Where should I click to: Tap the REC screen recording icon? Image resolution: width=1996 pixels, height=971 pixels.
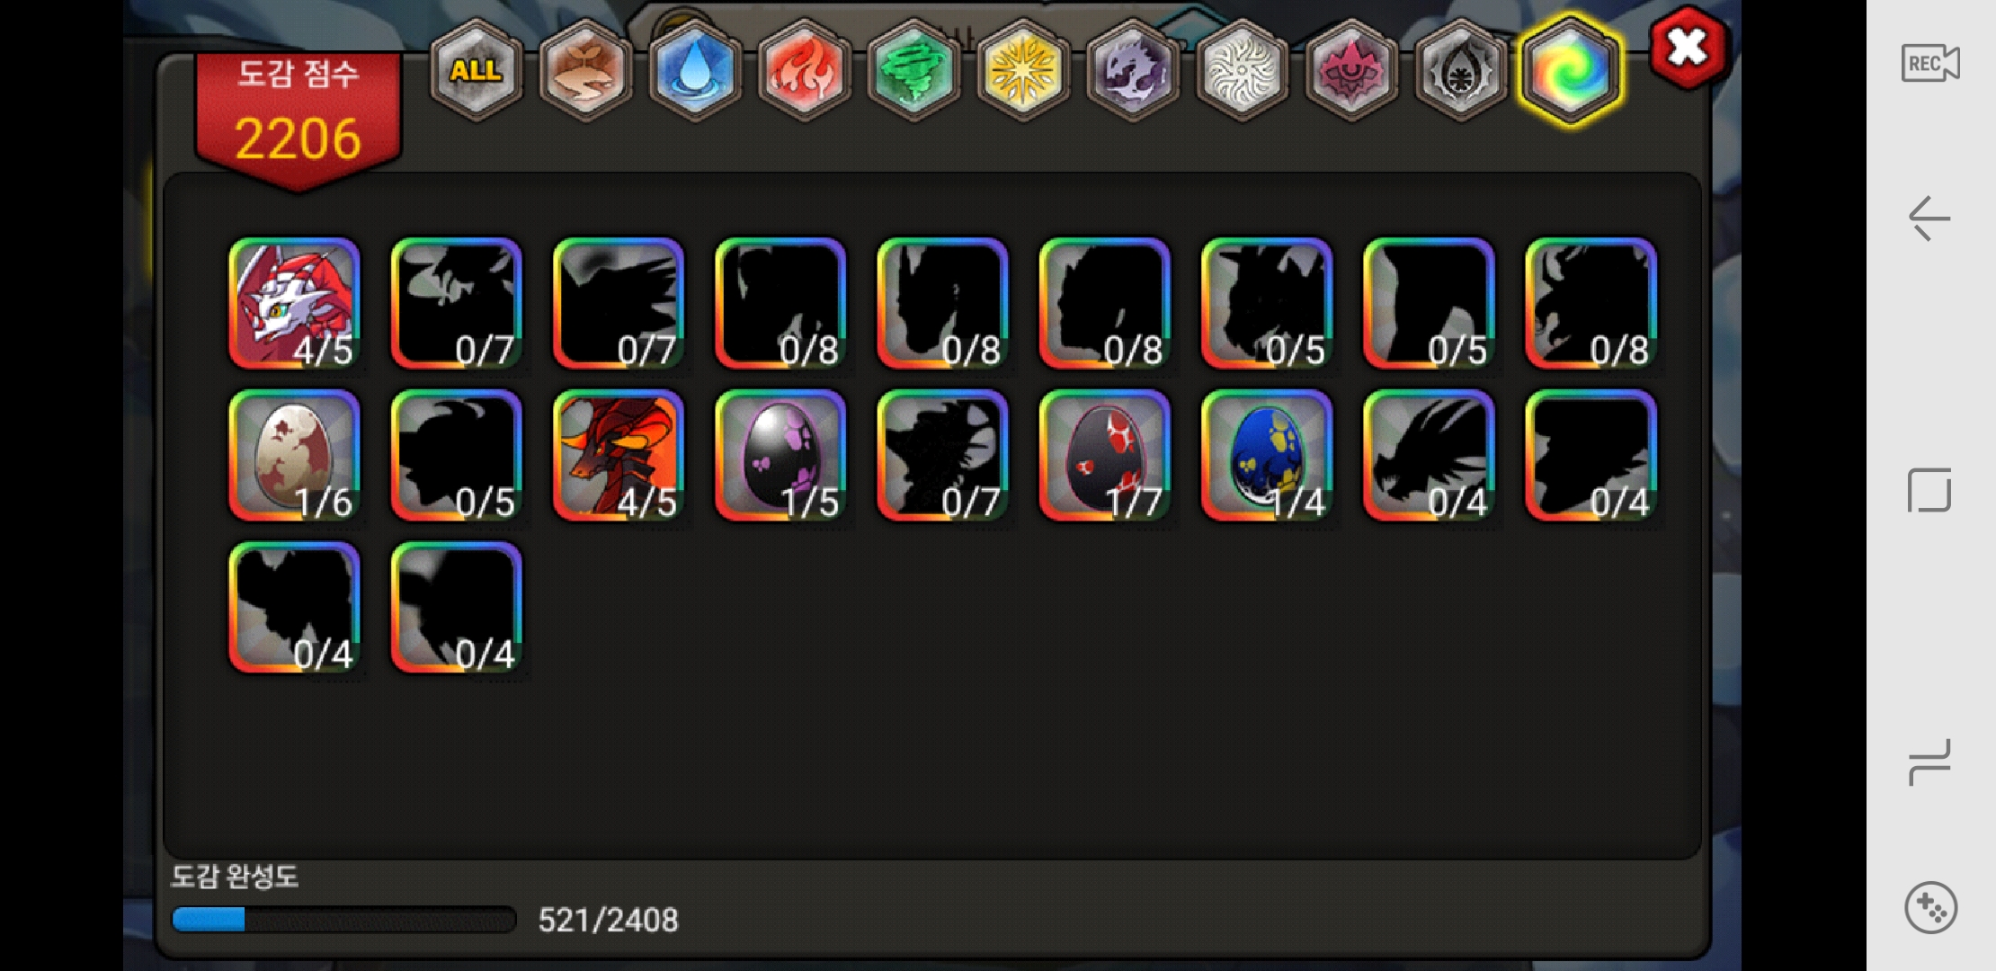pos(1929,64)
